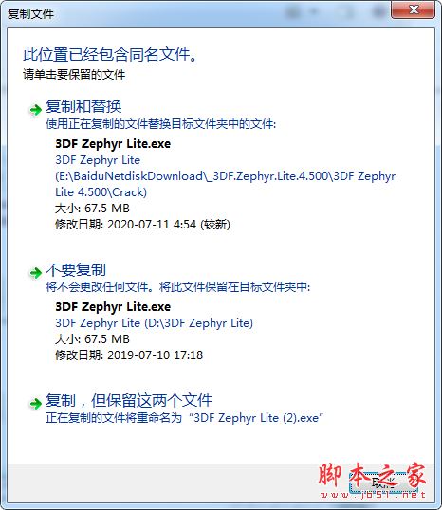Click green arrow beside 复制，但保留这两个文件
442x510 pixels.
[35, 404]
